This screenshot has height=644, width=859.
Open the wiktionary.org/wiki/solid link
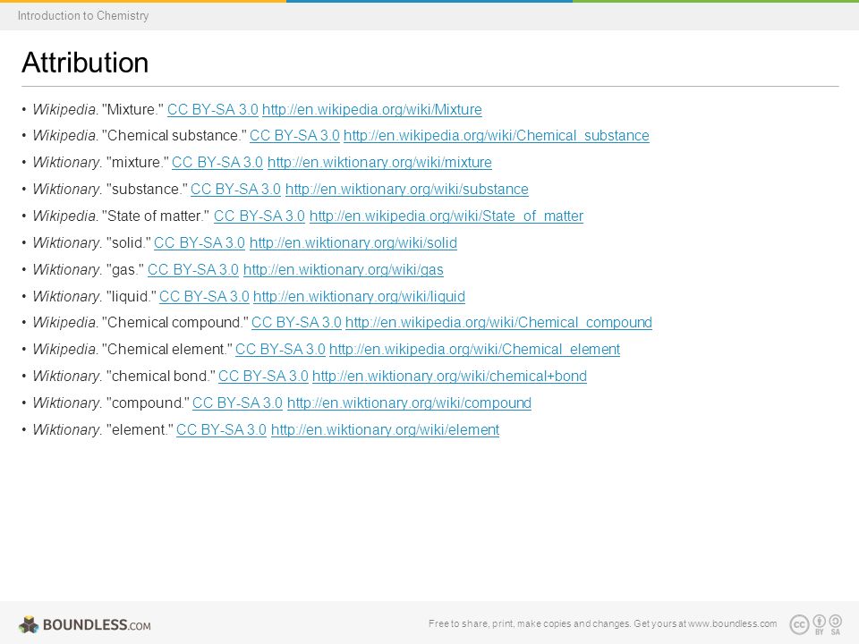(x=353, y=242)
